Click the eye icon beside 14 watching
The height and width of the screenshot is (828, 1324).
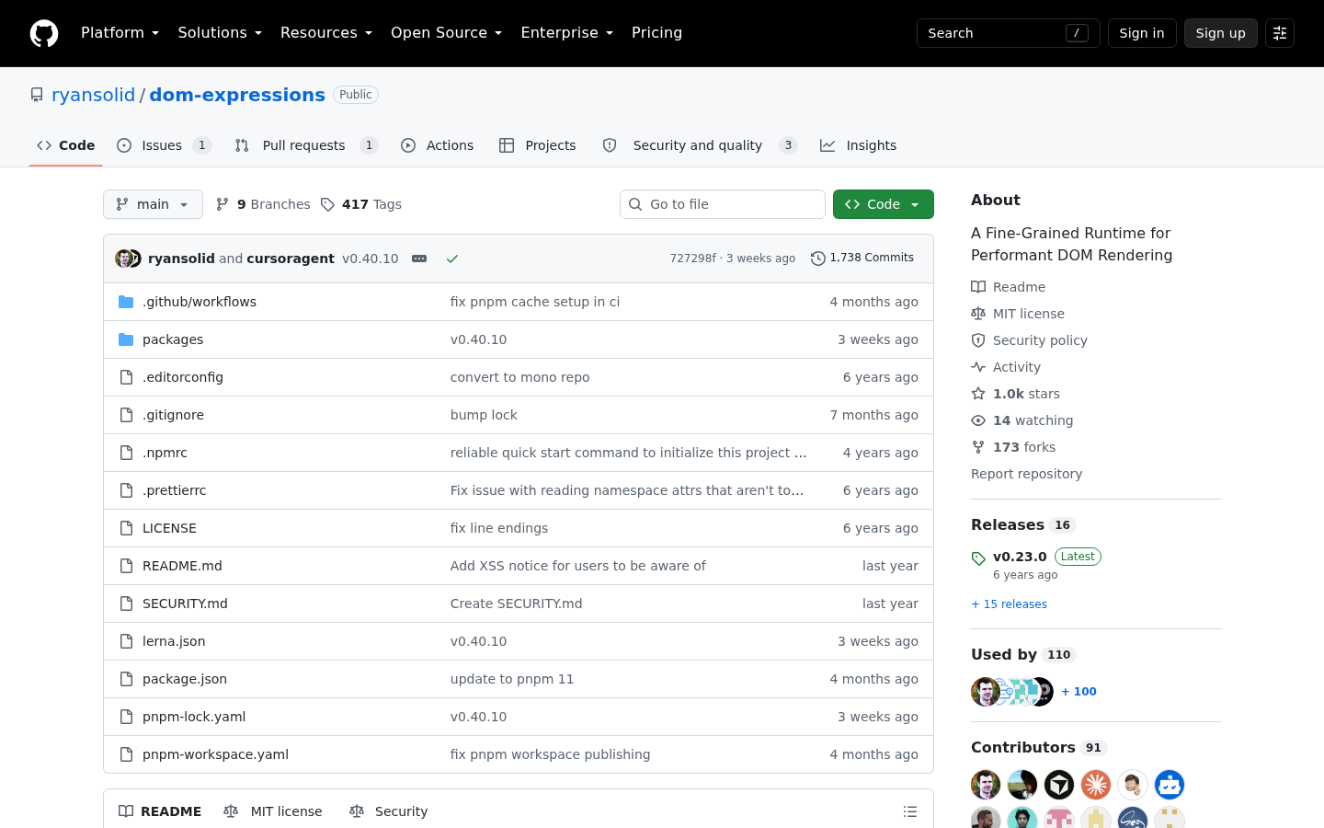(978, 420)
